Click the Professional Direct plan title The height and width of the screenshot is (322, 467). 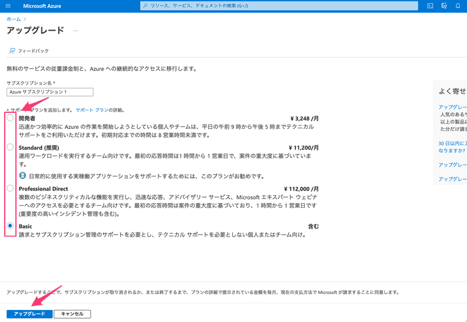43,189
